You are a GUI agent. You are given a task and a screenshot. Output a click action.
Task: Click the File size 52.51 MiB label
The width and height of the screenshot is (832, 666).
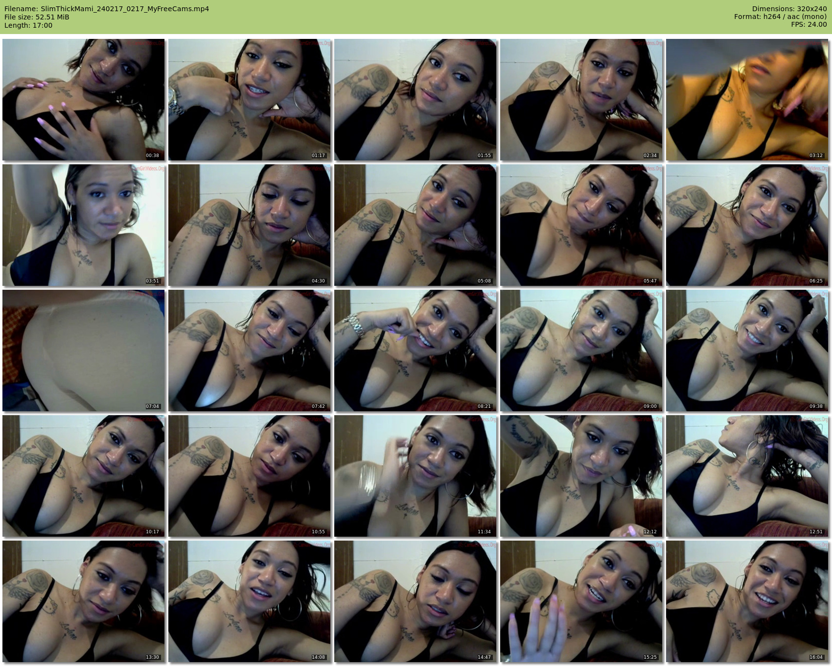coord(37,17)
